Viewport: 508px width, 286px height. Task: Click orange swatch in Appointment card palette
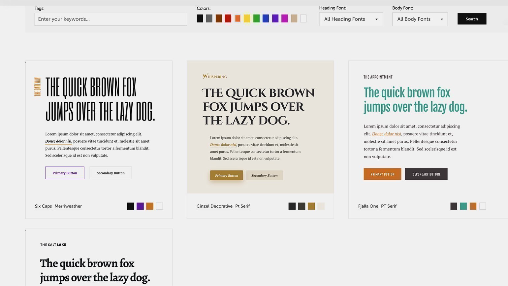tap(473, 206)
